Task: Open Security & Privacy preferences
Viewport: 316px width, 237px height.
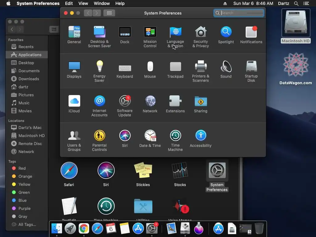Action: click(x=201, y=37)
